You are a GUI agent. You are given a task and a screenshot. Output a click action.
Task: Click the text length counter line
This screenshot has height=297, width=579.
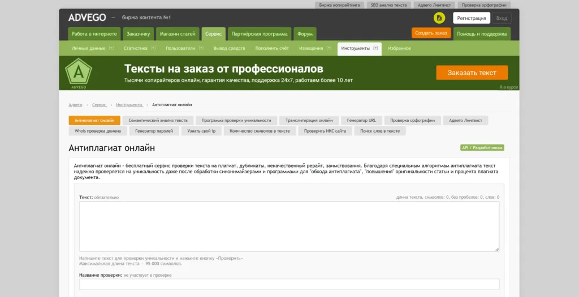[x=448, y=198]
